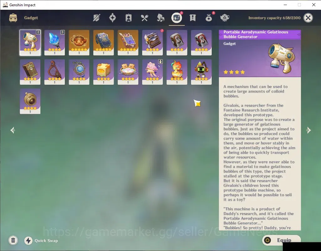Screen dimensions: 321x251
Task: Open the Precious Items tab
Action: click(209, 18)
